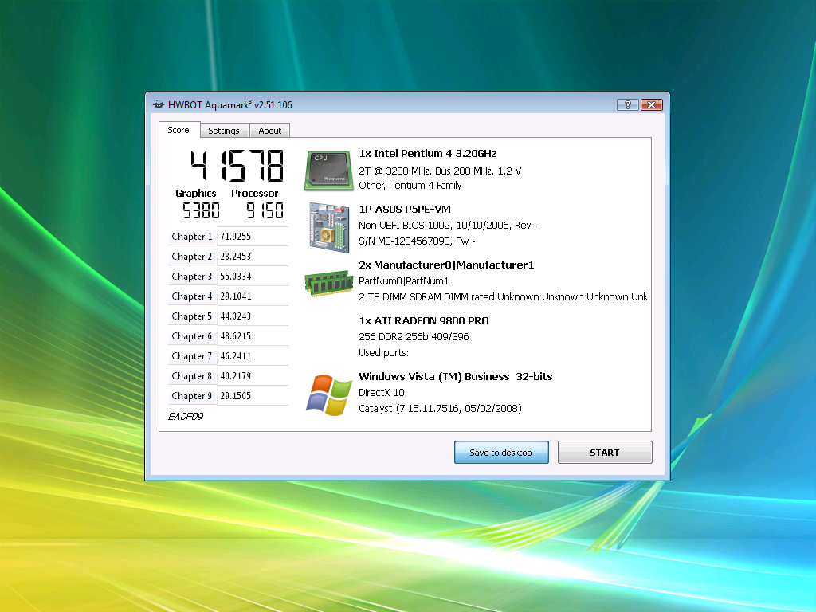Image resolution: width=816 pixels, height=612 pixels.
Task: Click the 1x Intel Pentium 4 3.20GHz heading
Action: (428, 154)
